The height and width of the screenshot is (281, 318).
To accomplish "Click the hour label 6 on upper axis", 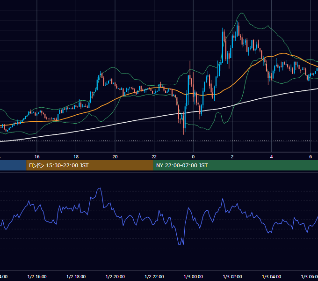I will coord(311,157).
